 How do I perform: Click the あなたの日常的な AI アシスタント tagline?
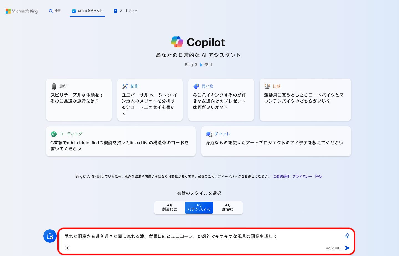[199, 55]
